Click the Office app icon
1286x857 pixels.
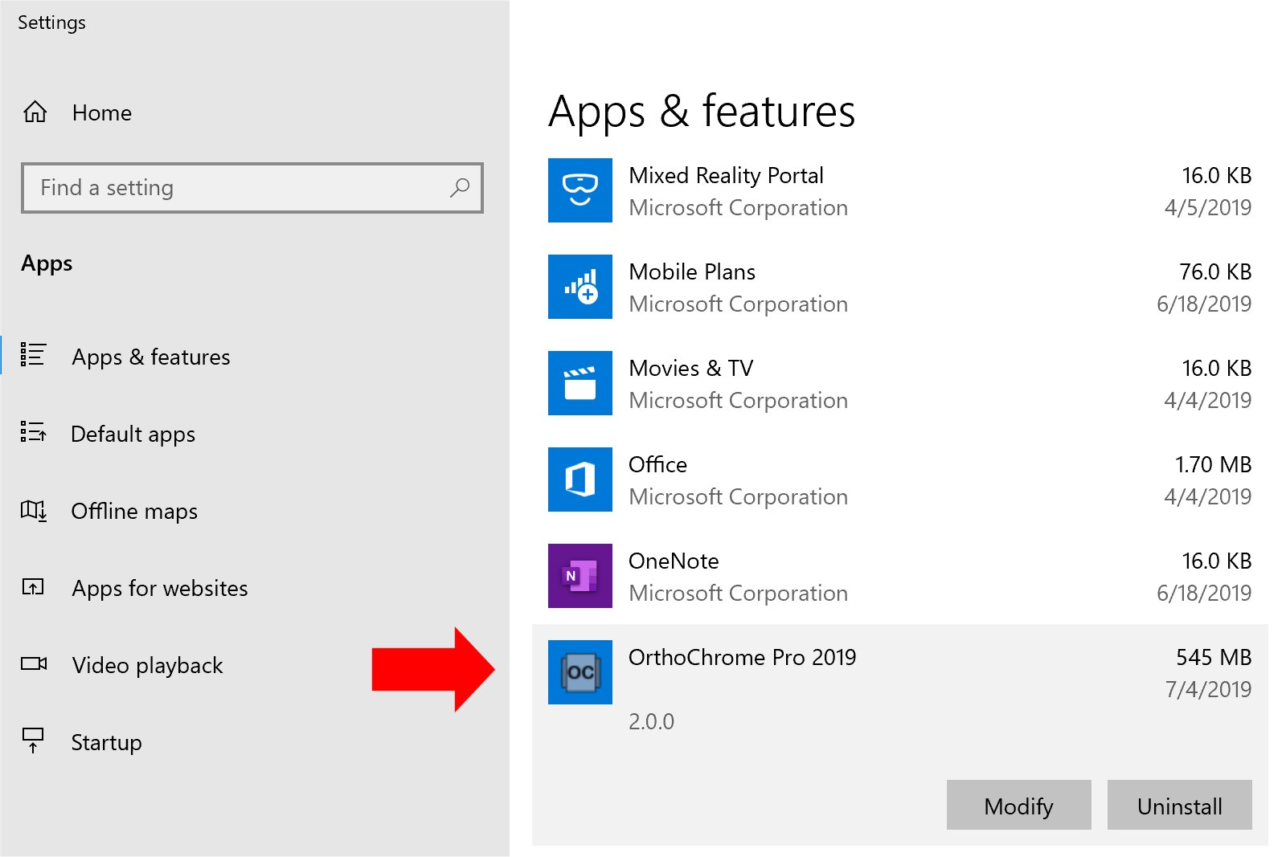580,480
